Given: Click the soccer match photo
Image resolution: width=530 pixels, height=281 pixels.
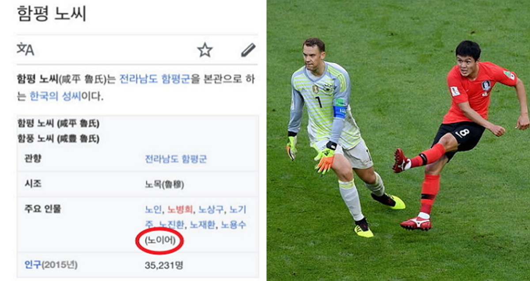Looking at the screenshot, I should click(x=398, y=140).
